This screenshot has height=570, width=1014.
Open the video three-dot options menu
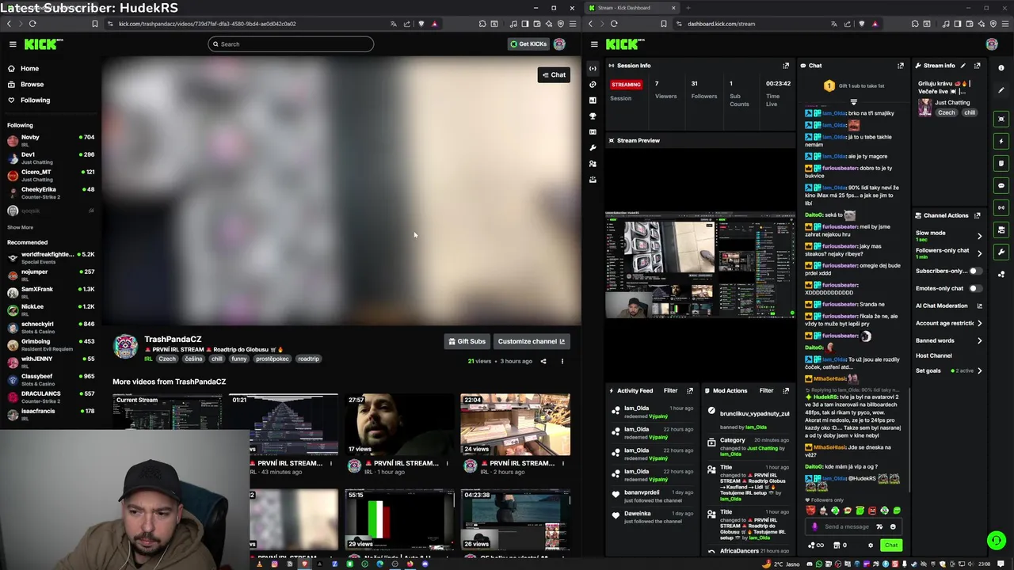562,361
